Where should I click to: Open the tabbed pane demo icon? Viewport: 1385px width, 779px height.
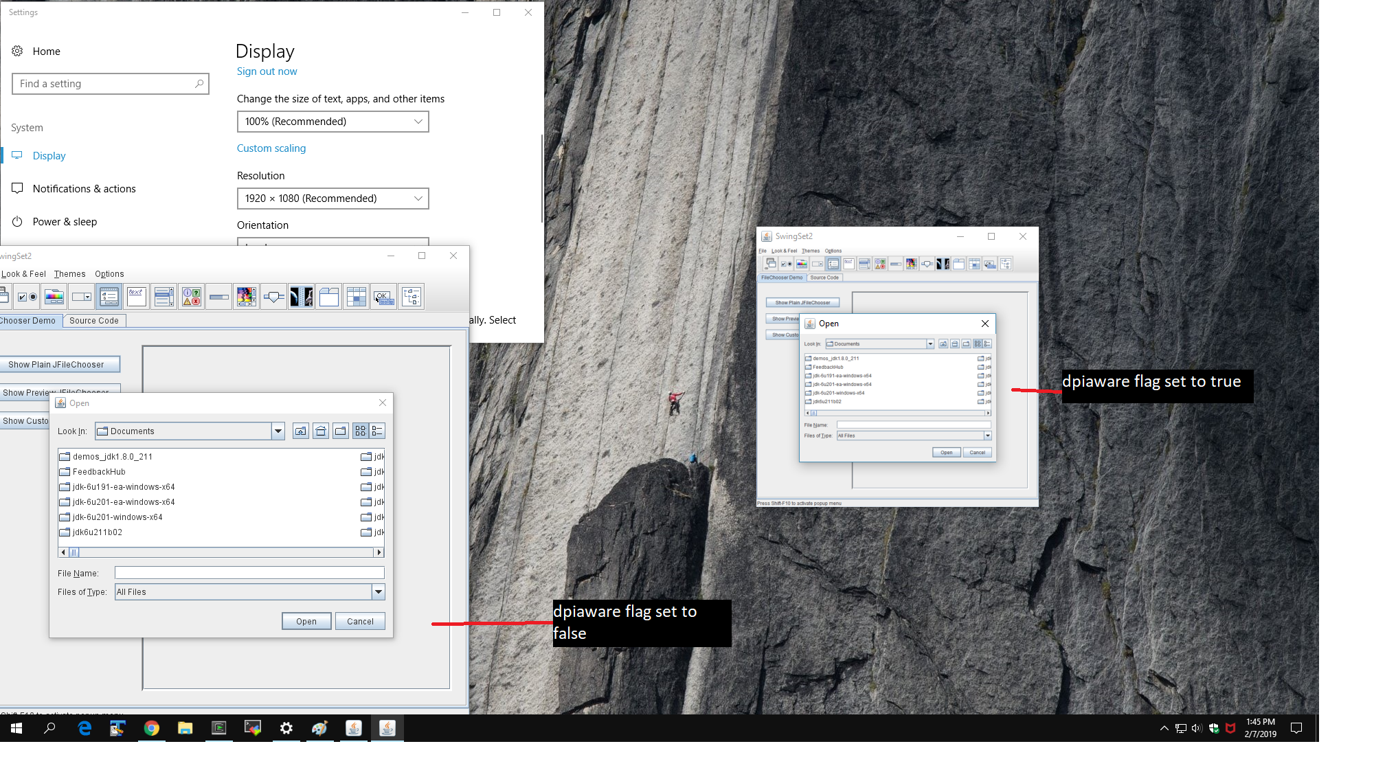329,297
